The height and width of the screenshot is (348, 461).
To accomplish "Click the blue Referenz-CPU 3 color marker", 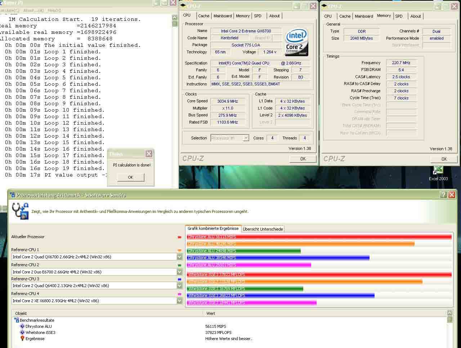I will (179, 279).
